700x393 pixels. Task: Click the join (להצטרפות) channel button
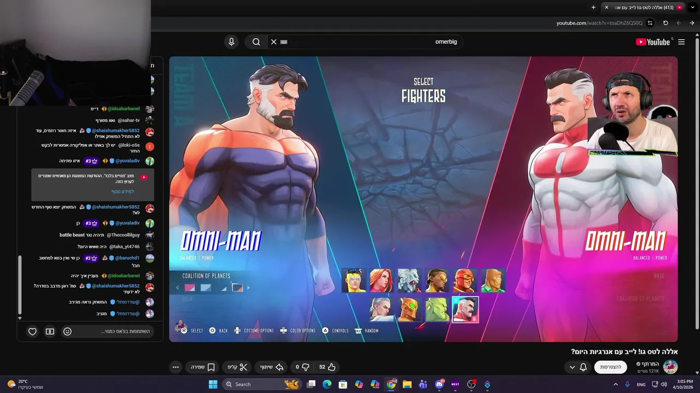click(x=610, y=367)
